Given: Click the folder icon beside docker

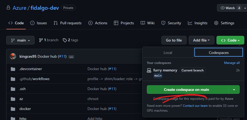Looking at the screenshot, I should [13, 109].
